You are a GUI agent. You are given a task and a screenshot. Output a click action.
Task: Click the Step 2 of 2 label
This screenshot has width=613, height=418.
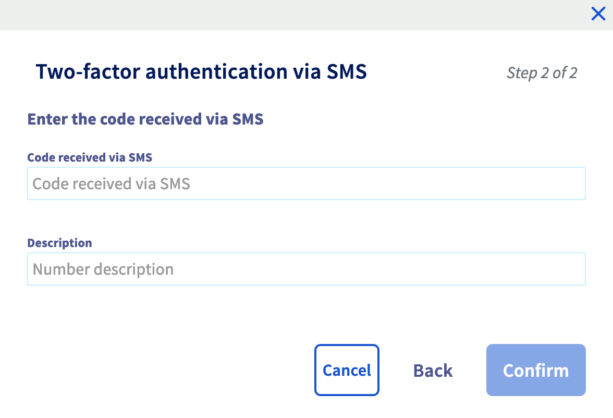[542, 73]
